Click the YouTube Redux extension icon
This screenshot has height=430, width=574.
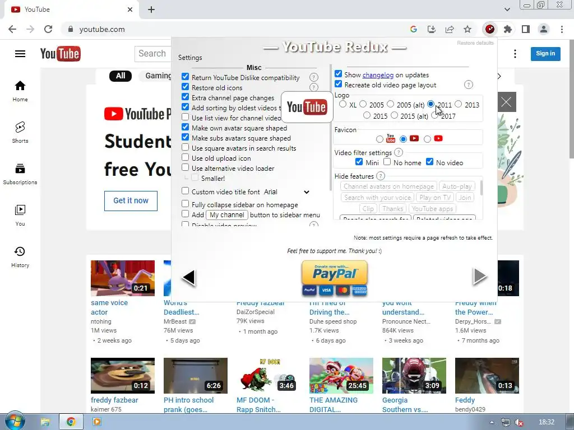(x=490, y=29)
